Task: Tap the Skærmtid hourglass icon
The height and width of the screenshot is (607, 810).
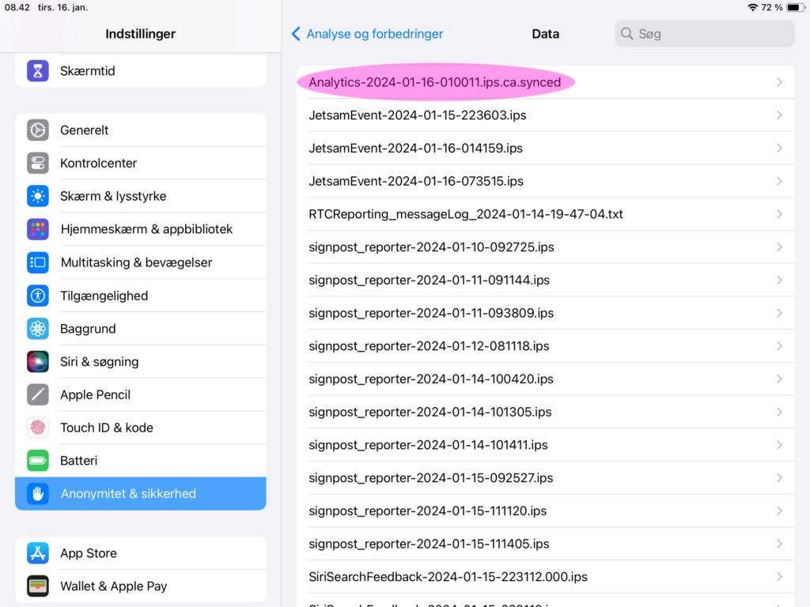Action: pyautogui.click(x=38, y=70)
